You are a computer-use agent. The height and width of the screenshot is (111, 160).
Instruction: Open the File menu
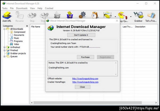coord(12,8)
